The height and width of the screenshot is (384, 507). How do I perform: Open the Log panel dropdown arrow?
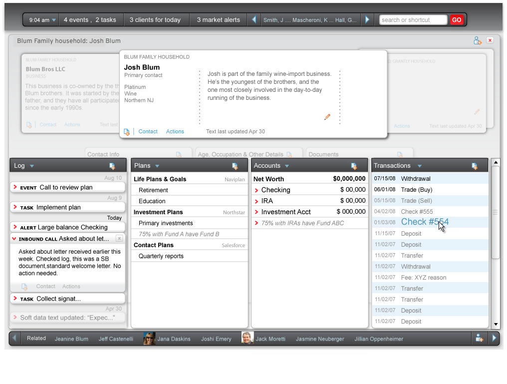(x=32, y=166)
